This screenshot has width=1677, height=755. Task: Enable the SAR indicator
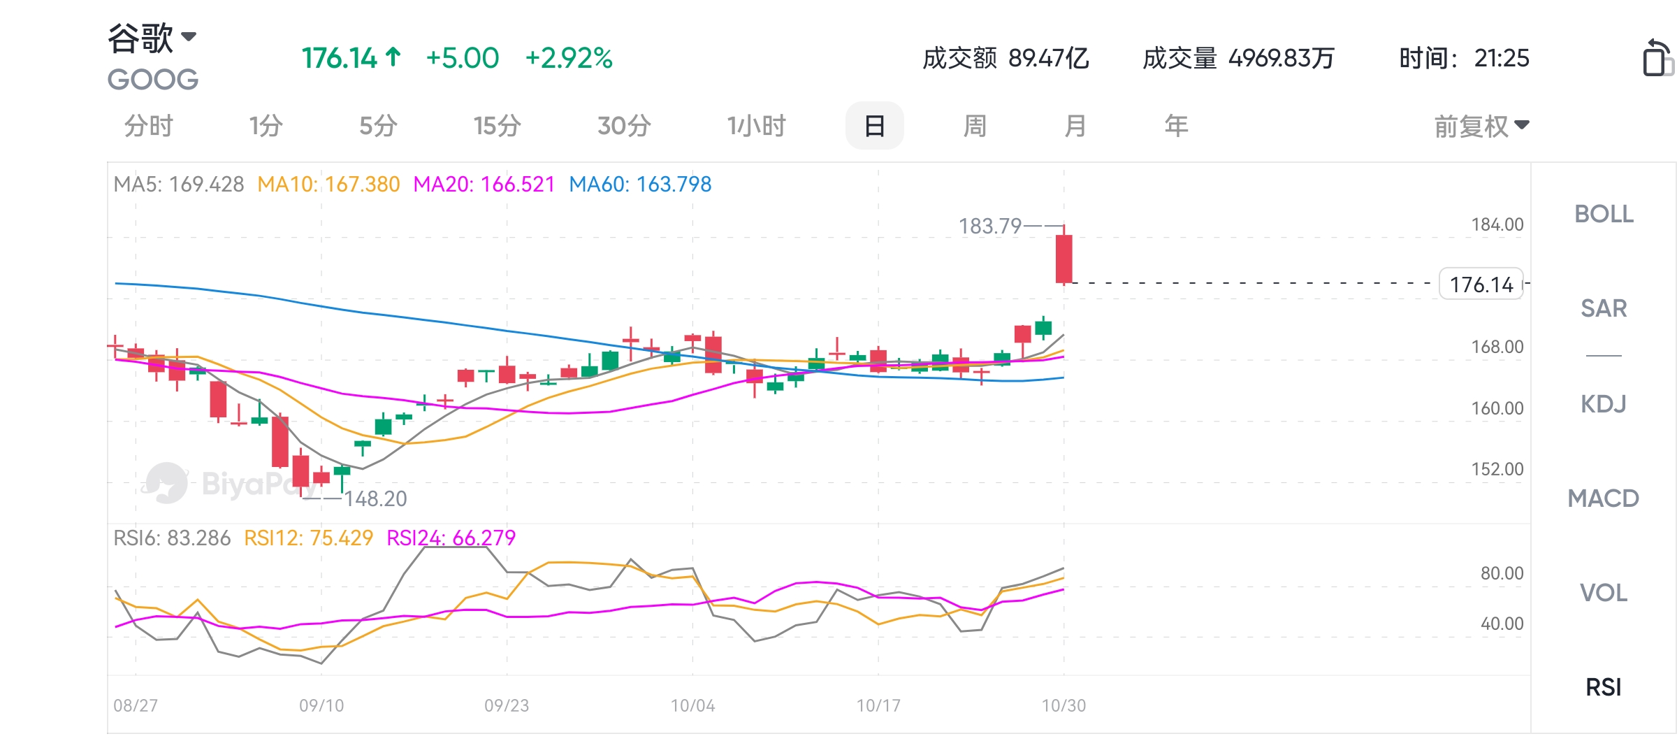click(1604, 308)
